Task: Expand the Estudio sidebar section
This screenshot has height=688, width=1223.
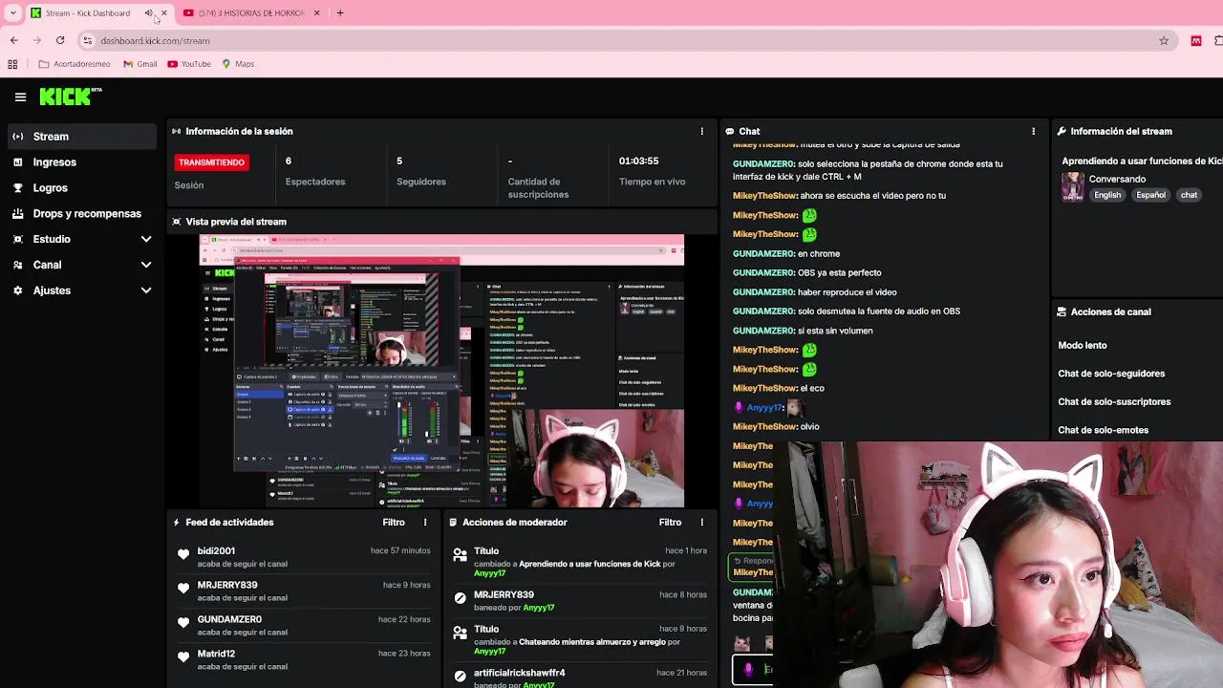Action: (146, 239)
